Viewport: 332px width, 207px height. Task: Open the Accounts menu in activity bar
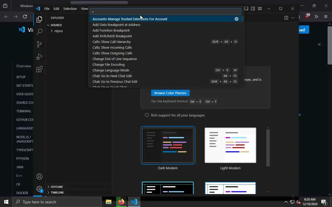tap(39, 176)
